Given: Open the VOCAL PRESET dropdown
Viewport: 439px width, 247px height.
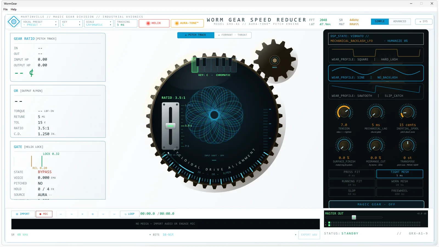Looking at the screenshot, I should (40, 23).
